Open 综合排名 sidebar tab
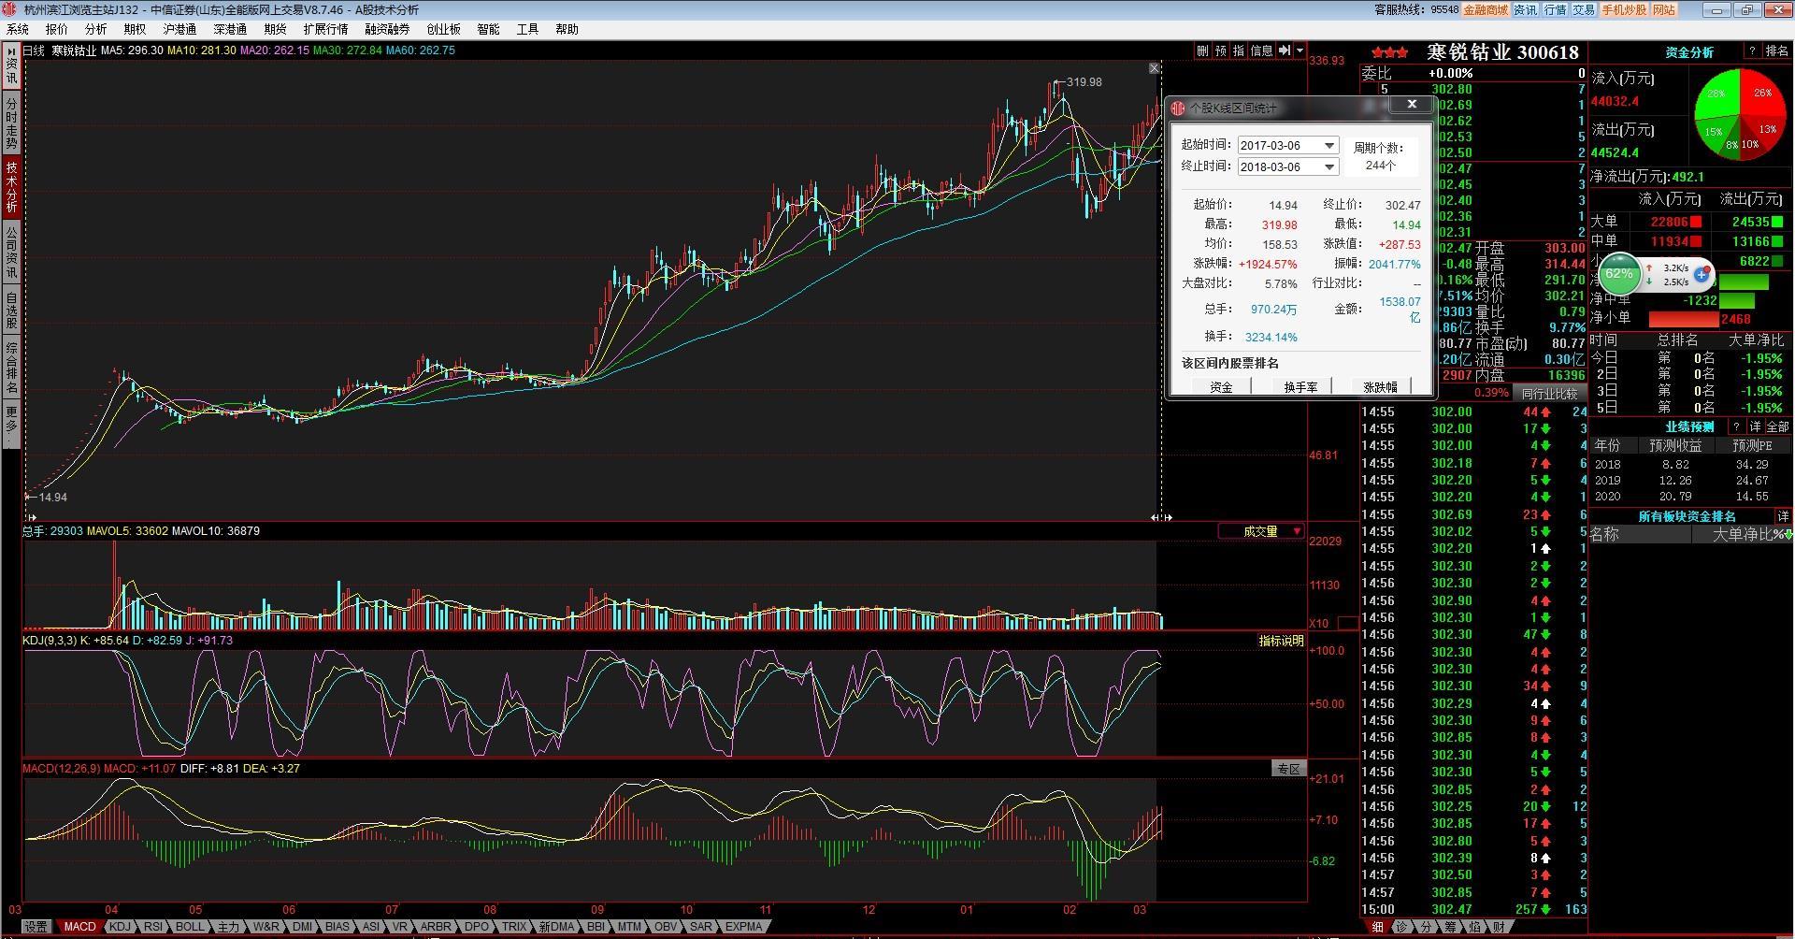 [11, 368]
